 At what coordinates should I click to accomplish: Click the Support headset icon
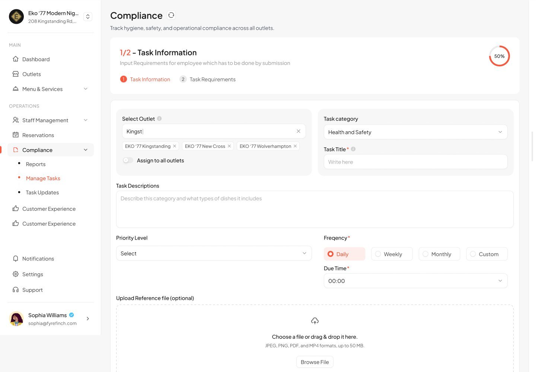coord(16,290)
